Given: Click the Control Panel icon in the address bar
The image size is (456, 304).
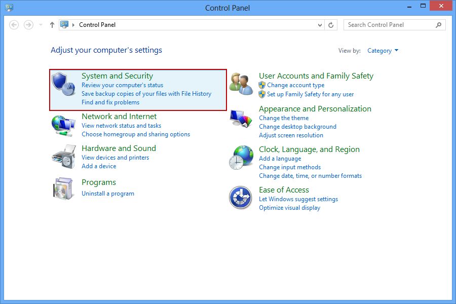Looking at the screenshot, I should tap(64, 25).
